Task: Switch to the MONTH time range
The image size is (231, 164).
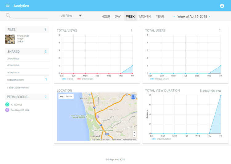Action: pos(145,17)
